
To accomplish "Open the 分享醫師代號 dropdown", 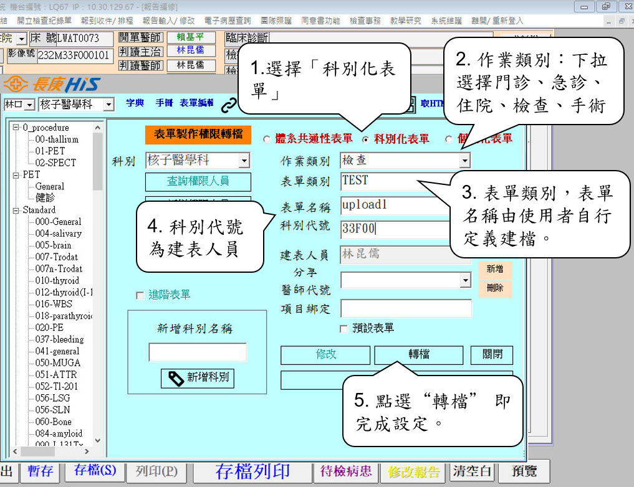I will pyautogui.click(x=464, y=280).
